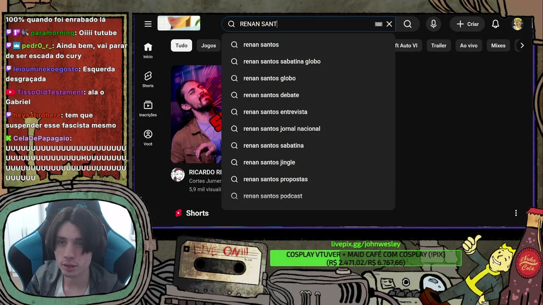Choose suggestion "renan santos propostas"
The width and height of the screenshot is (543, 305).
pos(308,179)
